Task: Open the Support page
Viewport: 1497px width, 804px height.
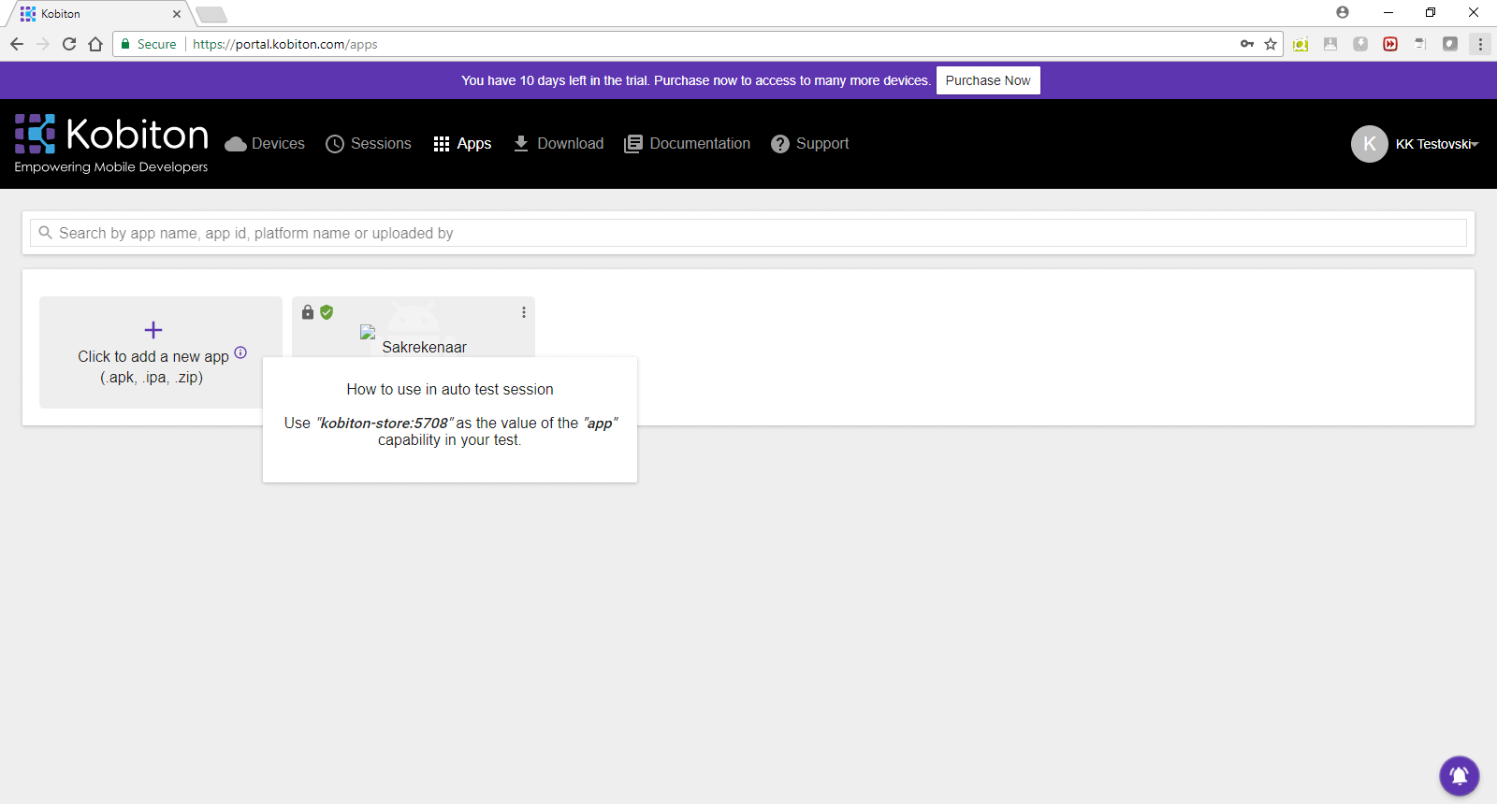Action: coord(810,144)
